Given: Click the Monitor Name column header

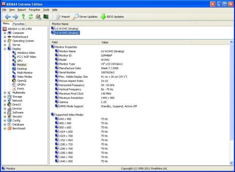Looking at the screenshot, I should [x=122, y=24].
